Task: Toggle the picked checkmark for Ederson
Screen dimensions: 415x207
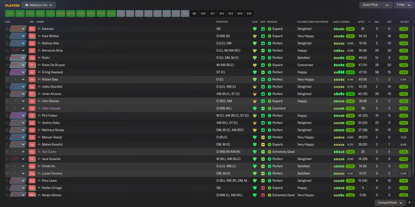Action: 7,29
